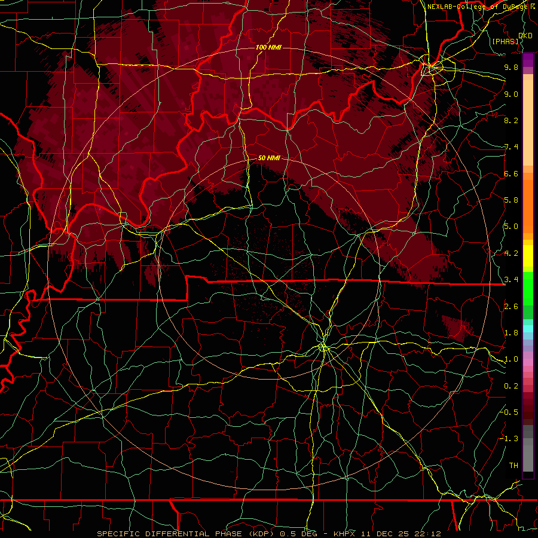Click the 1.8 value on the color scale
The image size is (538, 538).
click(x=511, y=333)
